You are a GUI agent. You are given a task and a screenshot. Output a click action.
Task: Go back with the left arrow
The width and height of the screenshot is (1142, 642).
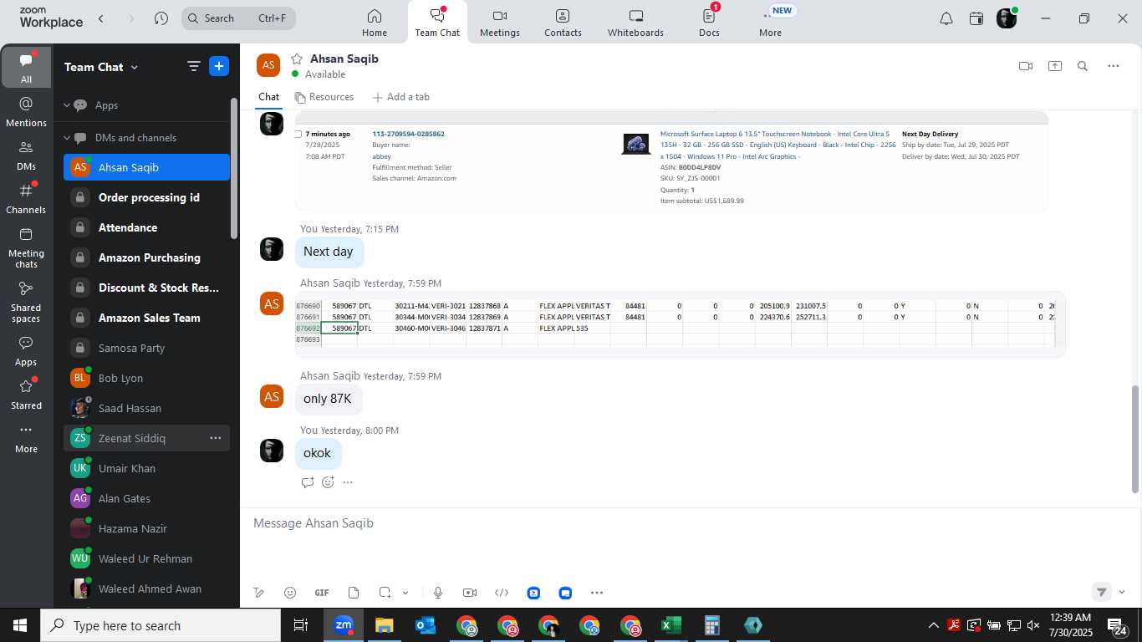pyautogui.click(x=101, y=18)
